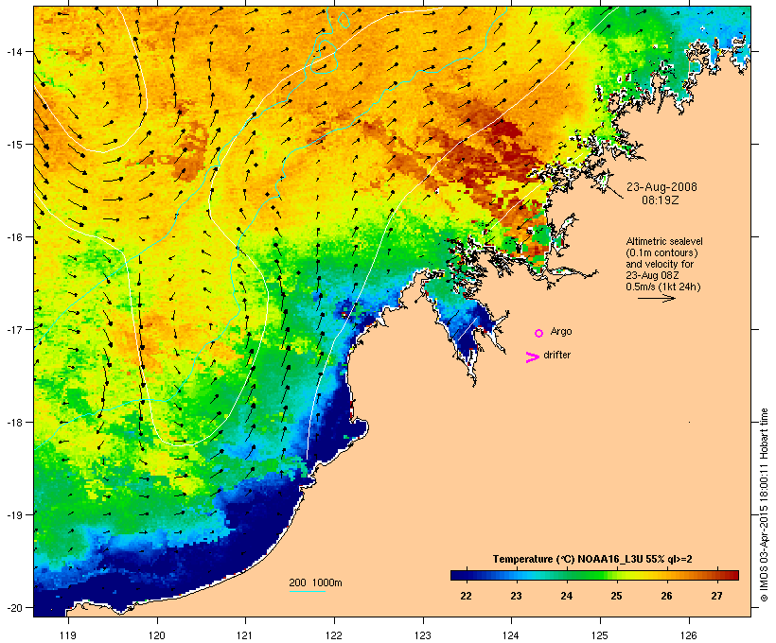Click the longitude label 122
This screenshot has width=776, height=643.
(334, 634)
